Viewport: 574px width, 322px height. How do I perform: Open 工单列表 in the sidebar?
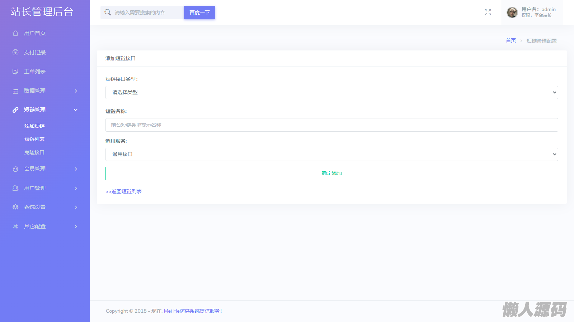[35, 72]
